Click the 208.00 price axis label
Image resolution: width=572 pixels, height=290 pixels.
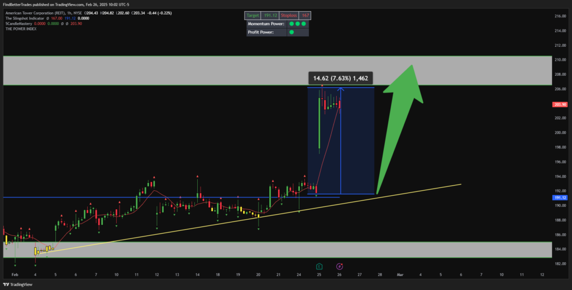560,74
